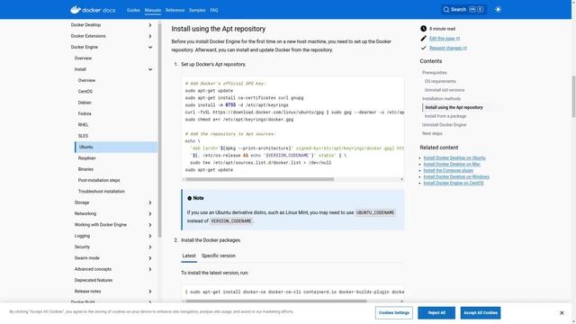Switch to the Specific version tab

[218, 256]
